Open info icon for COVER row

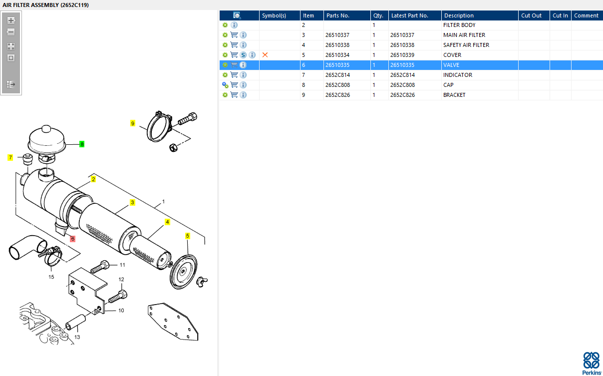click(x=252, y=55)
